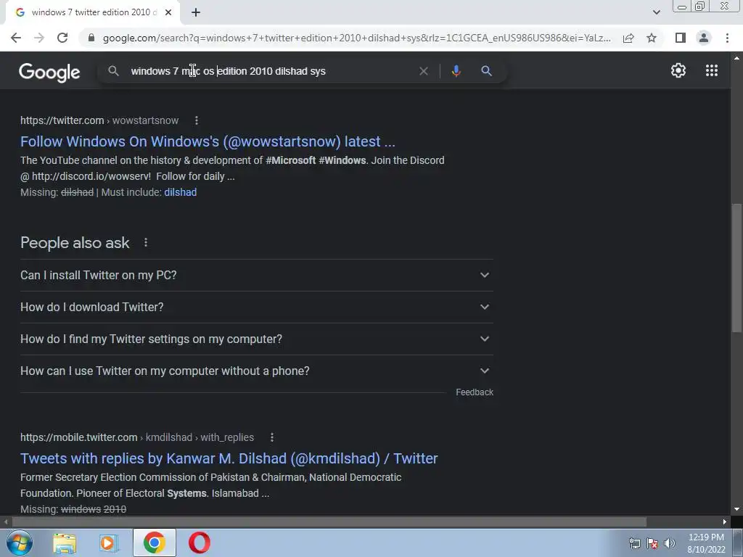Screen dimensions: 743x557
Task: Submit search with blue magnifier
Action: (x=486, y=71)
